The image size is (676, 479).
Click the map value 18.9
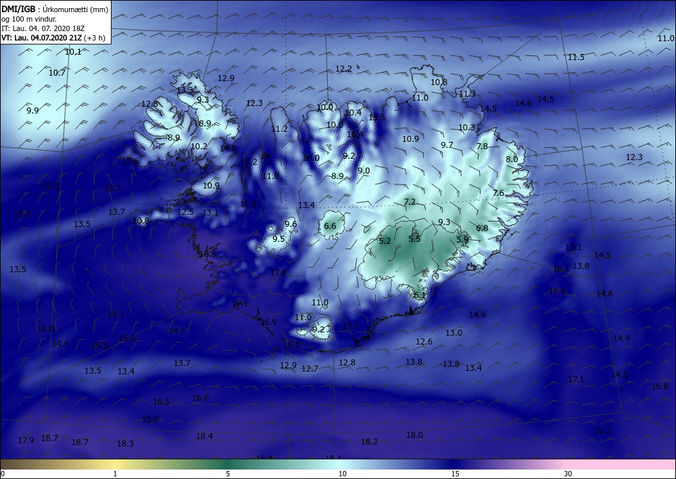pyautogui.click(x=208, y=254)
